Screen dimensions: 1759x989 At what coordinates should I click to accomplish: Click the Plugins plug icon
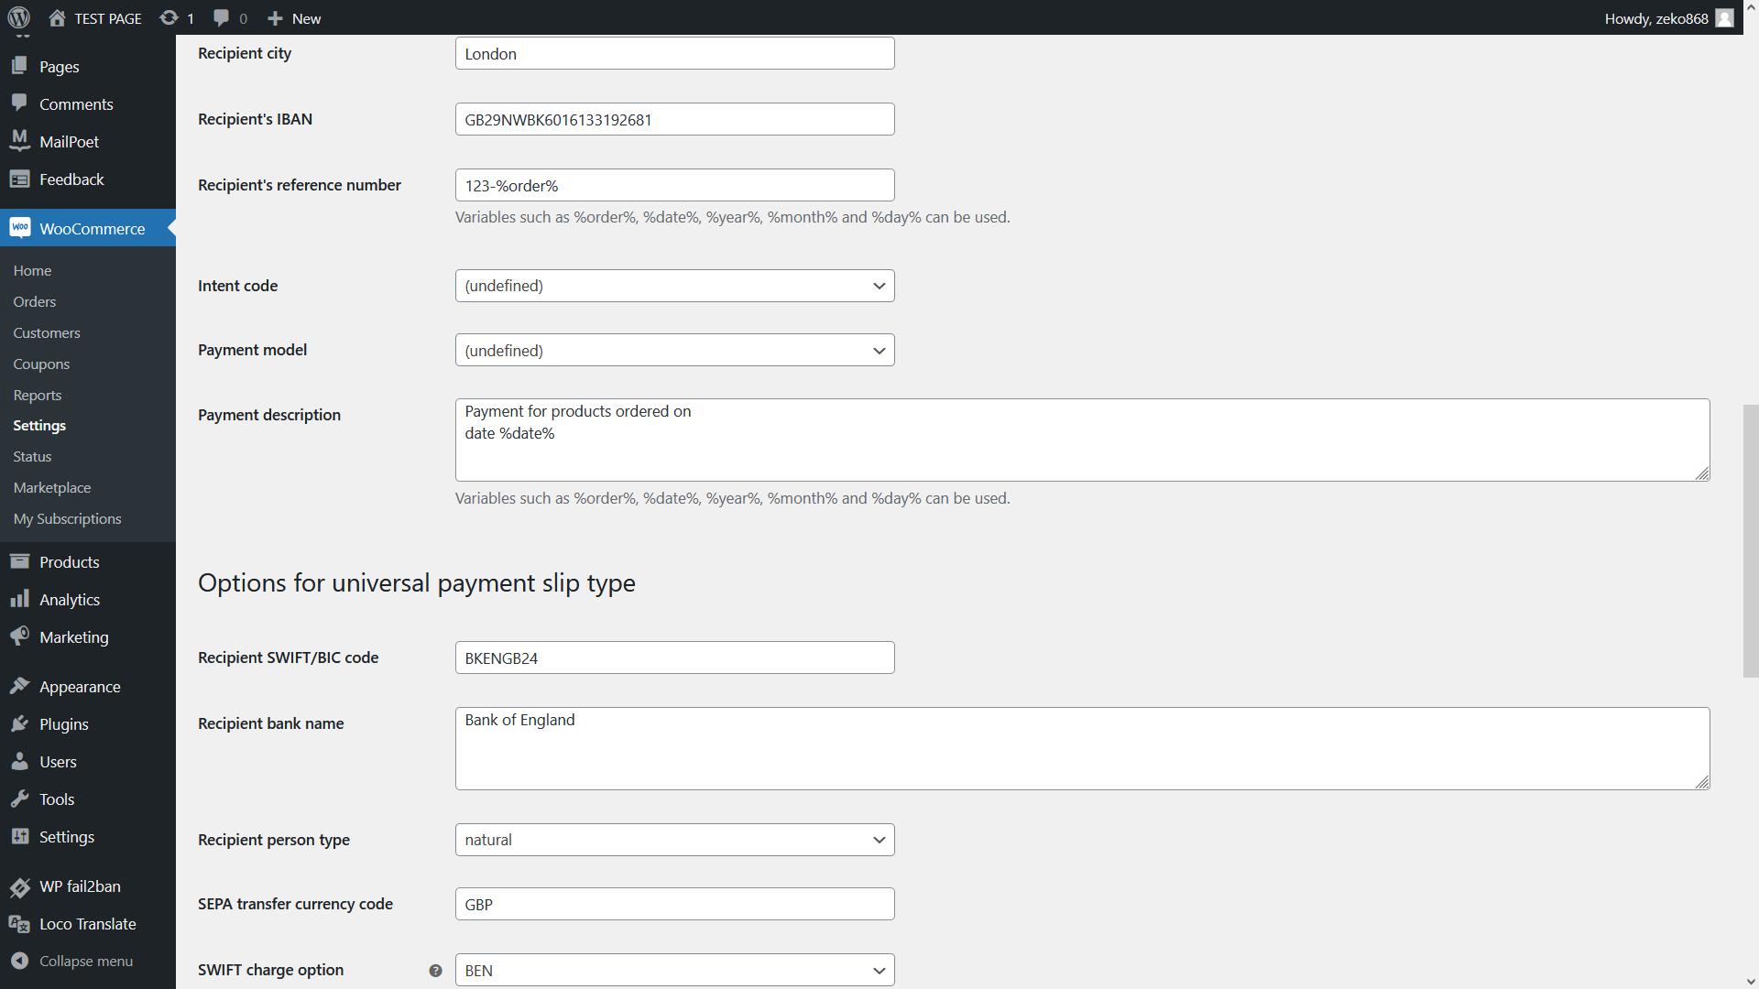(x=19, y=723)
